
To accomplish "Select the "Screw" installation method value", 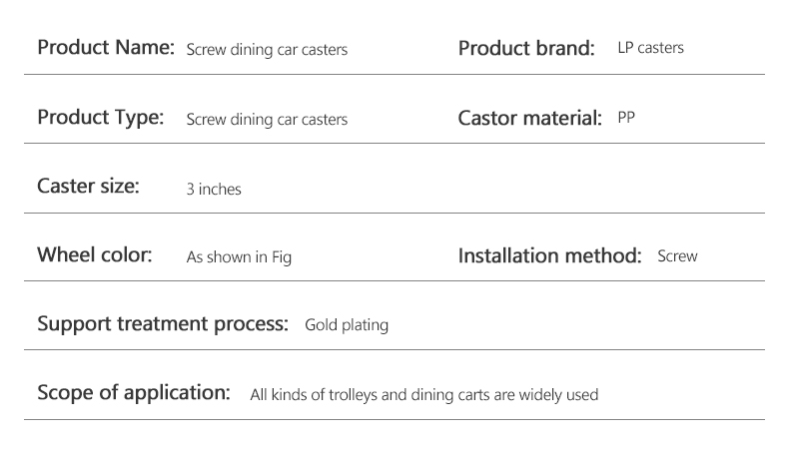I will [x=677, y=256].
